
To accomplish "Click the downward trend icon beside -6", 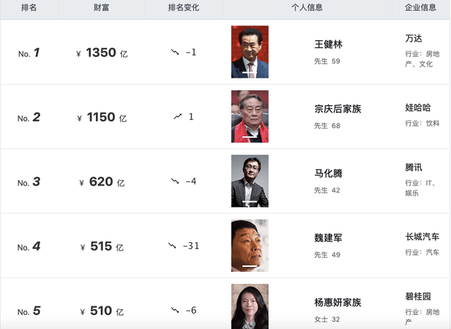I will (x=175, y=310).
